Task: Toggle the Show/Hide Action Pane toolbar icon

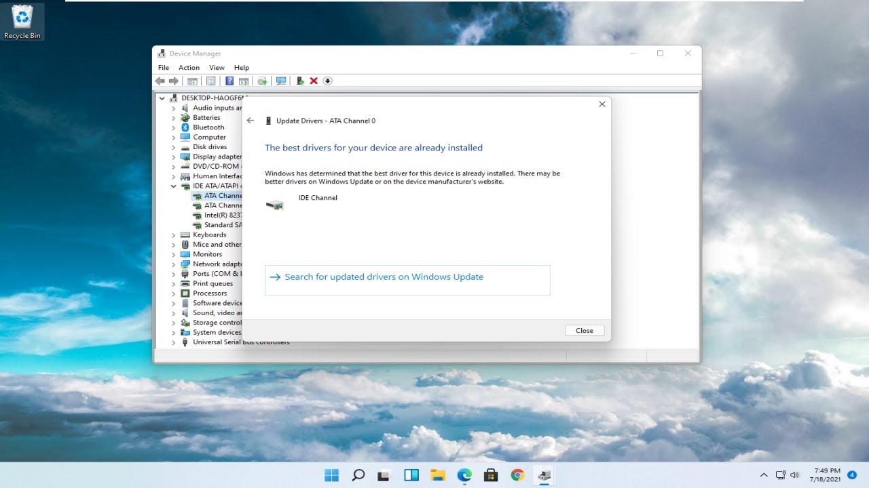Action: click(244, 81)
